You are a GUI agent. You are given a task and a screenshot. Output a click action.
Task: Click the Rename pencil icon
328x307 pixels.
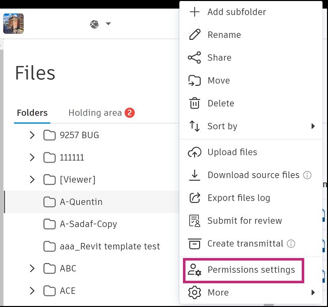point(194,35)
